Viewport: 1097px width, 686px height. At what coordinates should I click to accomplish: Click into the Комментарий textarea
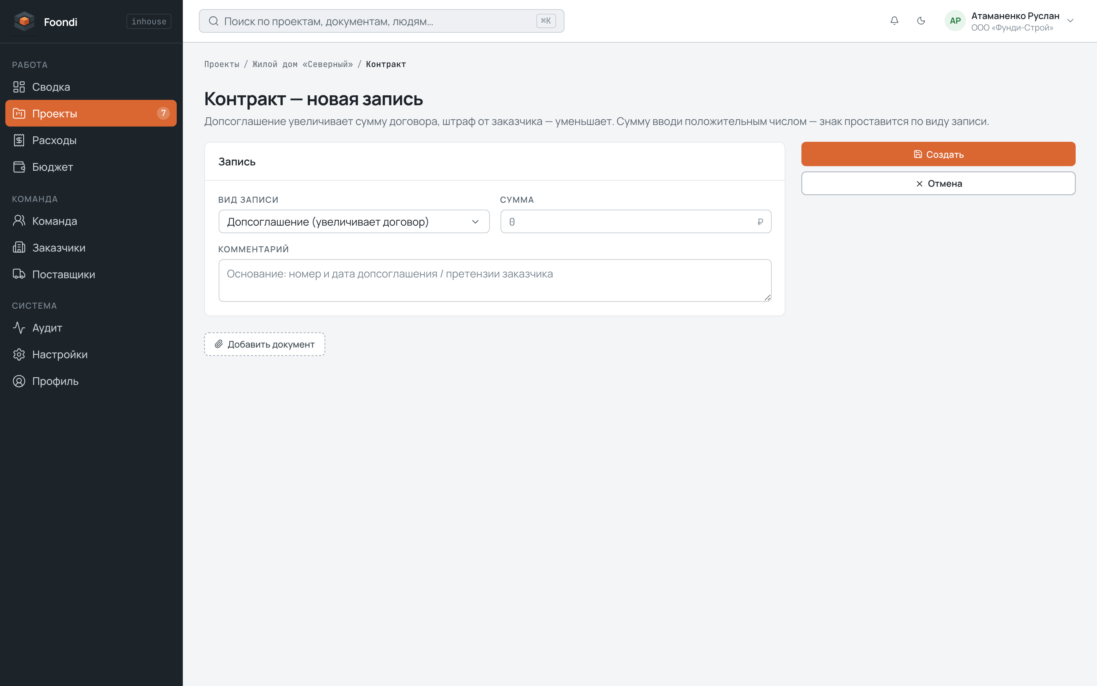tap(494, 280)
